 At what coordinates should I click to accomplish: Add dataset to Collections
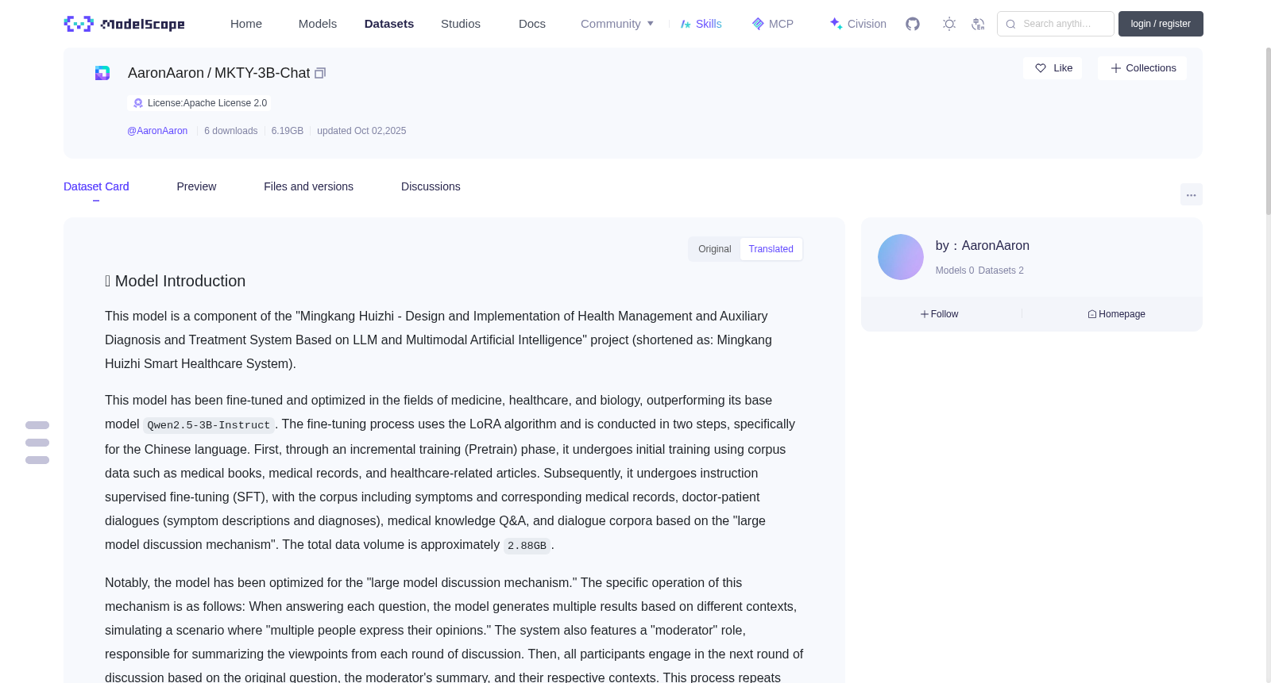click(1142, 68)
